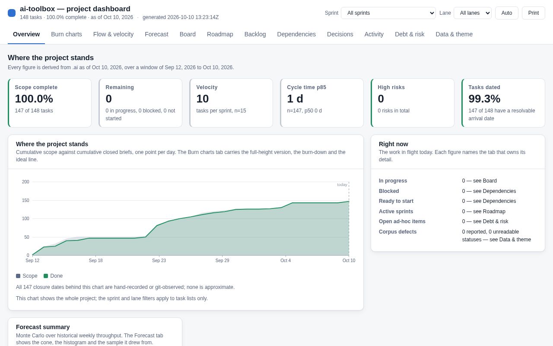Select the Overview tab
The width and height of the screenshot is (553, 346).
[x=26, y=34]
